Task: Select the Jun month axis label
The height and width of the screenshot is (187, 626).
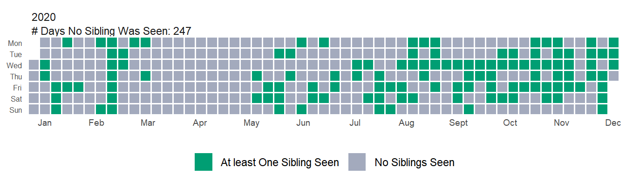Action: (x=303, y=123)
